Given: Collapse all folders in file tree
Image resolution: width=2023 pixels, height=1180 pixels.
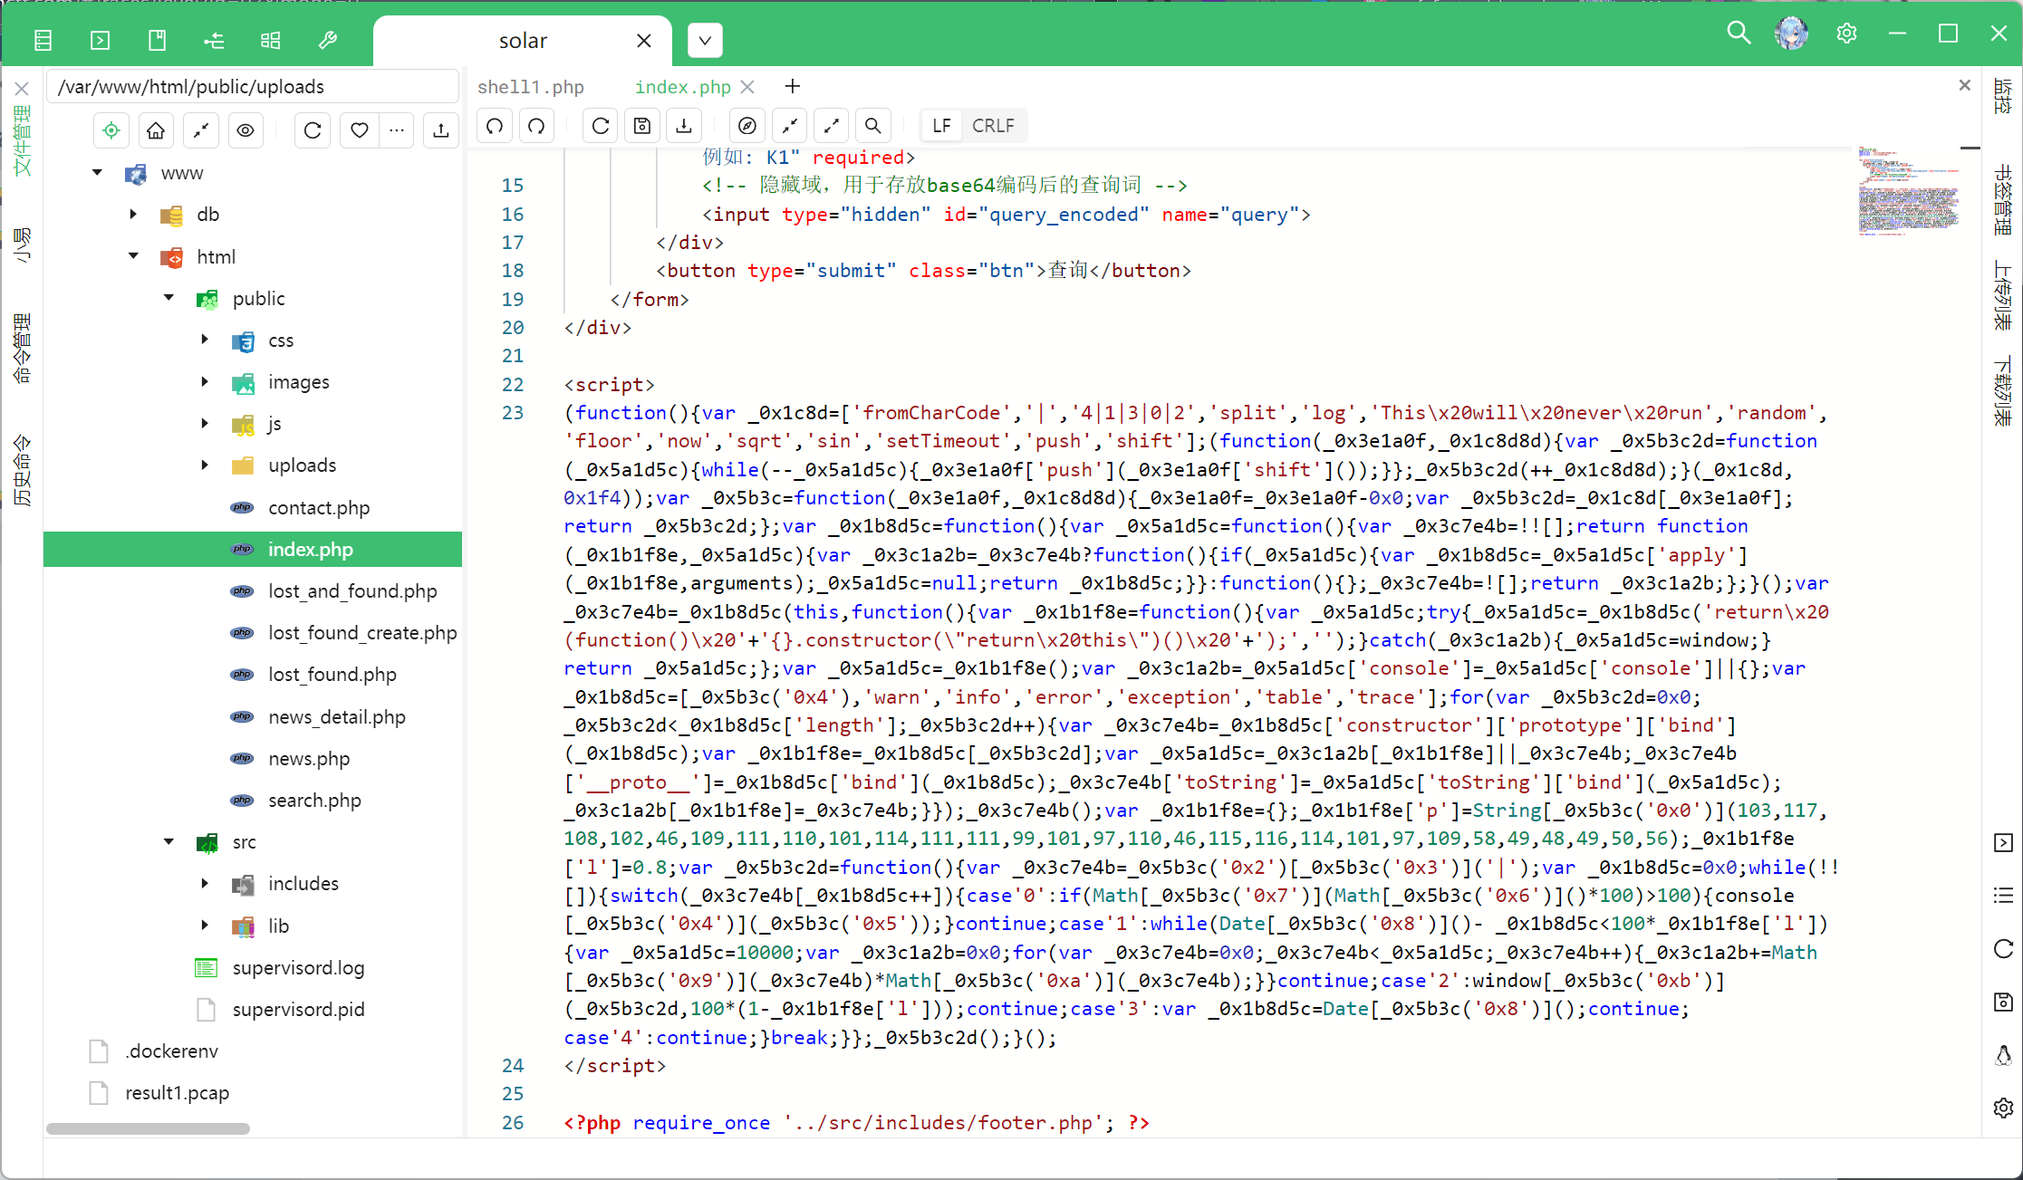Looking at the screenshot, I should 201,130.
